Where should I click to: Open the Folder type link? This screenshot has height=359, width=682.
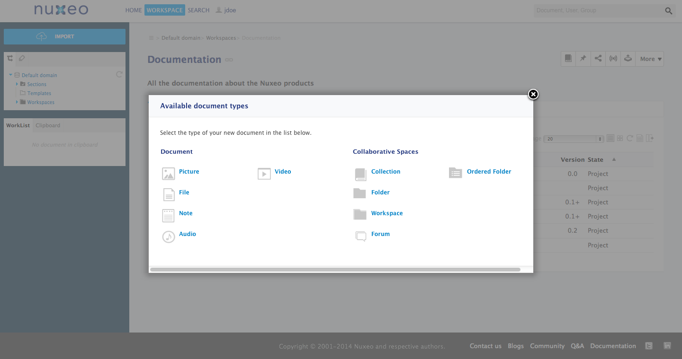tap(380, 193)
